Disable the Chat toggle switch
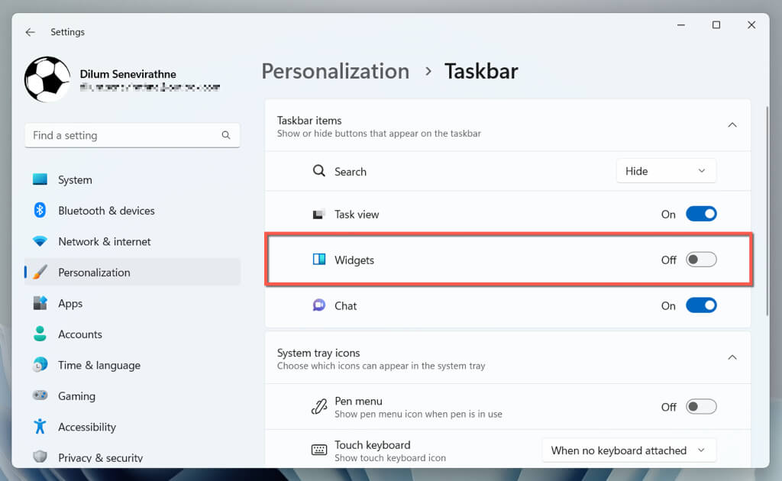Image resolution: width=782 pixels, height=481 pixels. (701, 305)
